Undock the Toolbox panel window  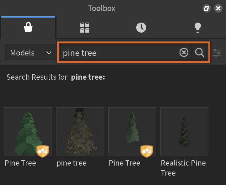(207, 8)
